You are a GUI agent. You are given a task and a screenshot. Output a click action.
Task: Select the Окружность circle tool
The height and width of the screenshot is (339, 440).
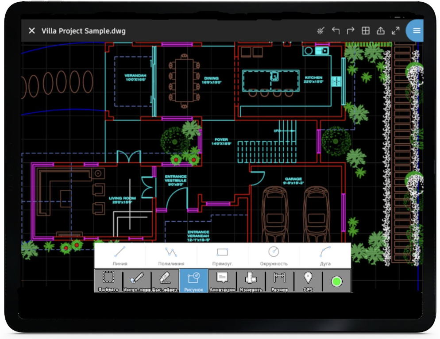tap(274, 255)
